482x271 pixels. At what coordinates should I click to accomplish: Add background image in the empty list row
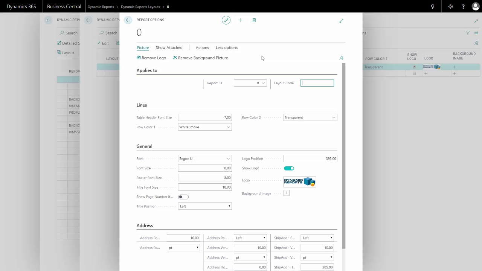[455, 74]
